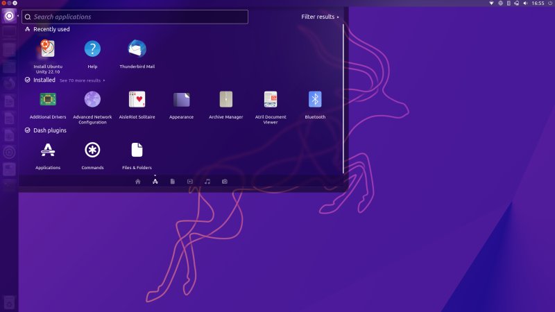The width and height of the screenshot is (555, 312).
Task: Switch to the Video lens
Action: tap(189, 182)
